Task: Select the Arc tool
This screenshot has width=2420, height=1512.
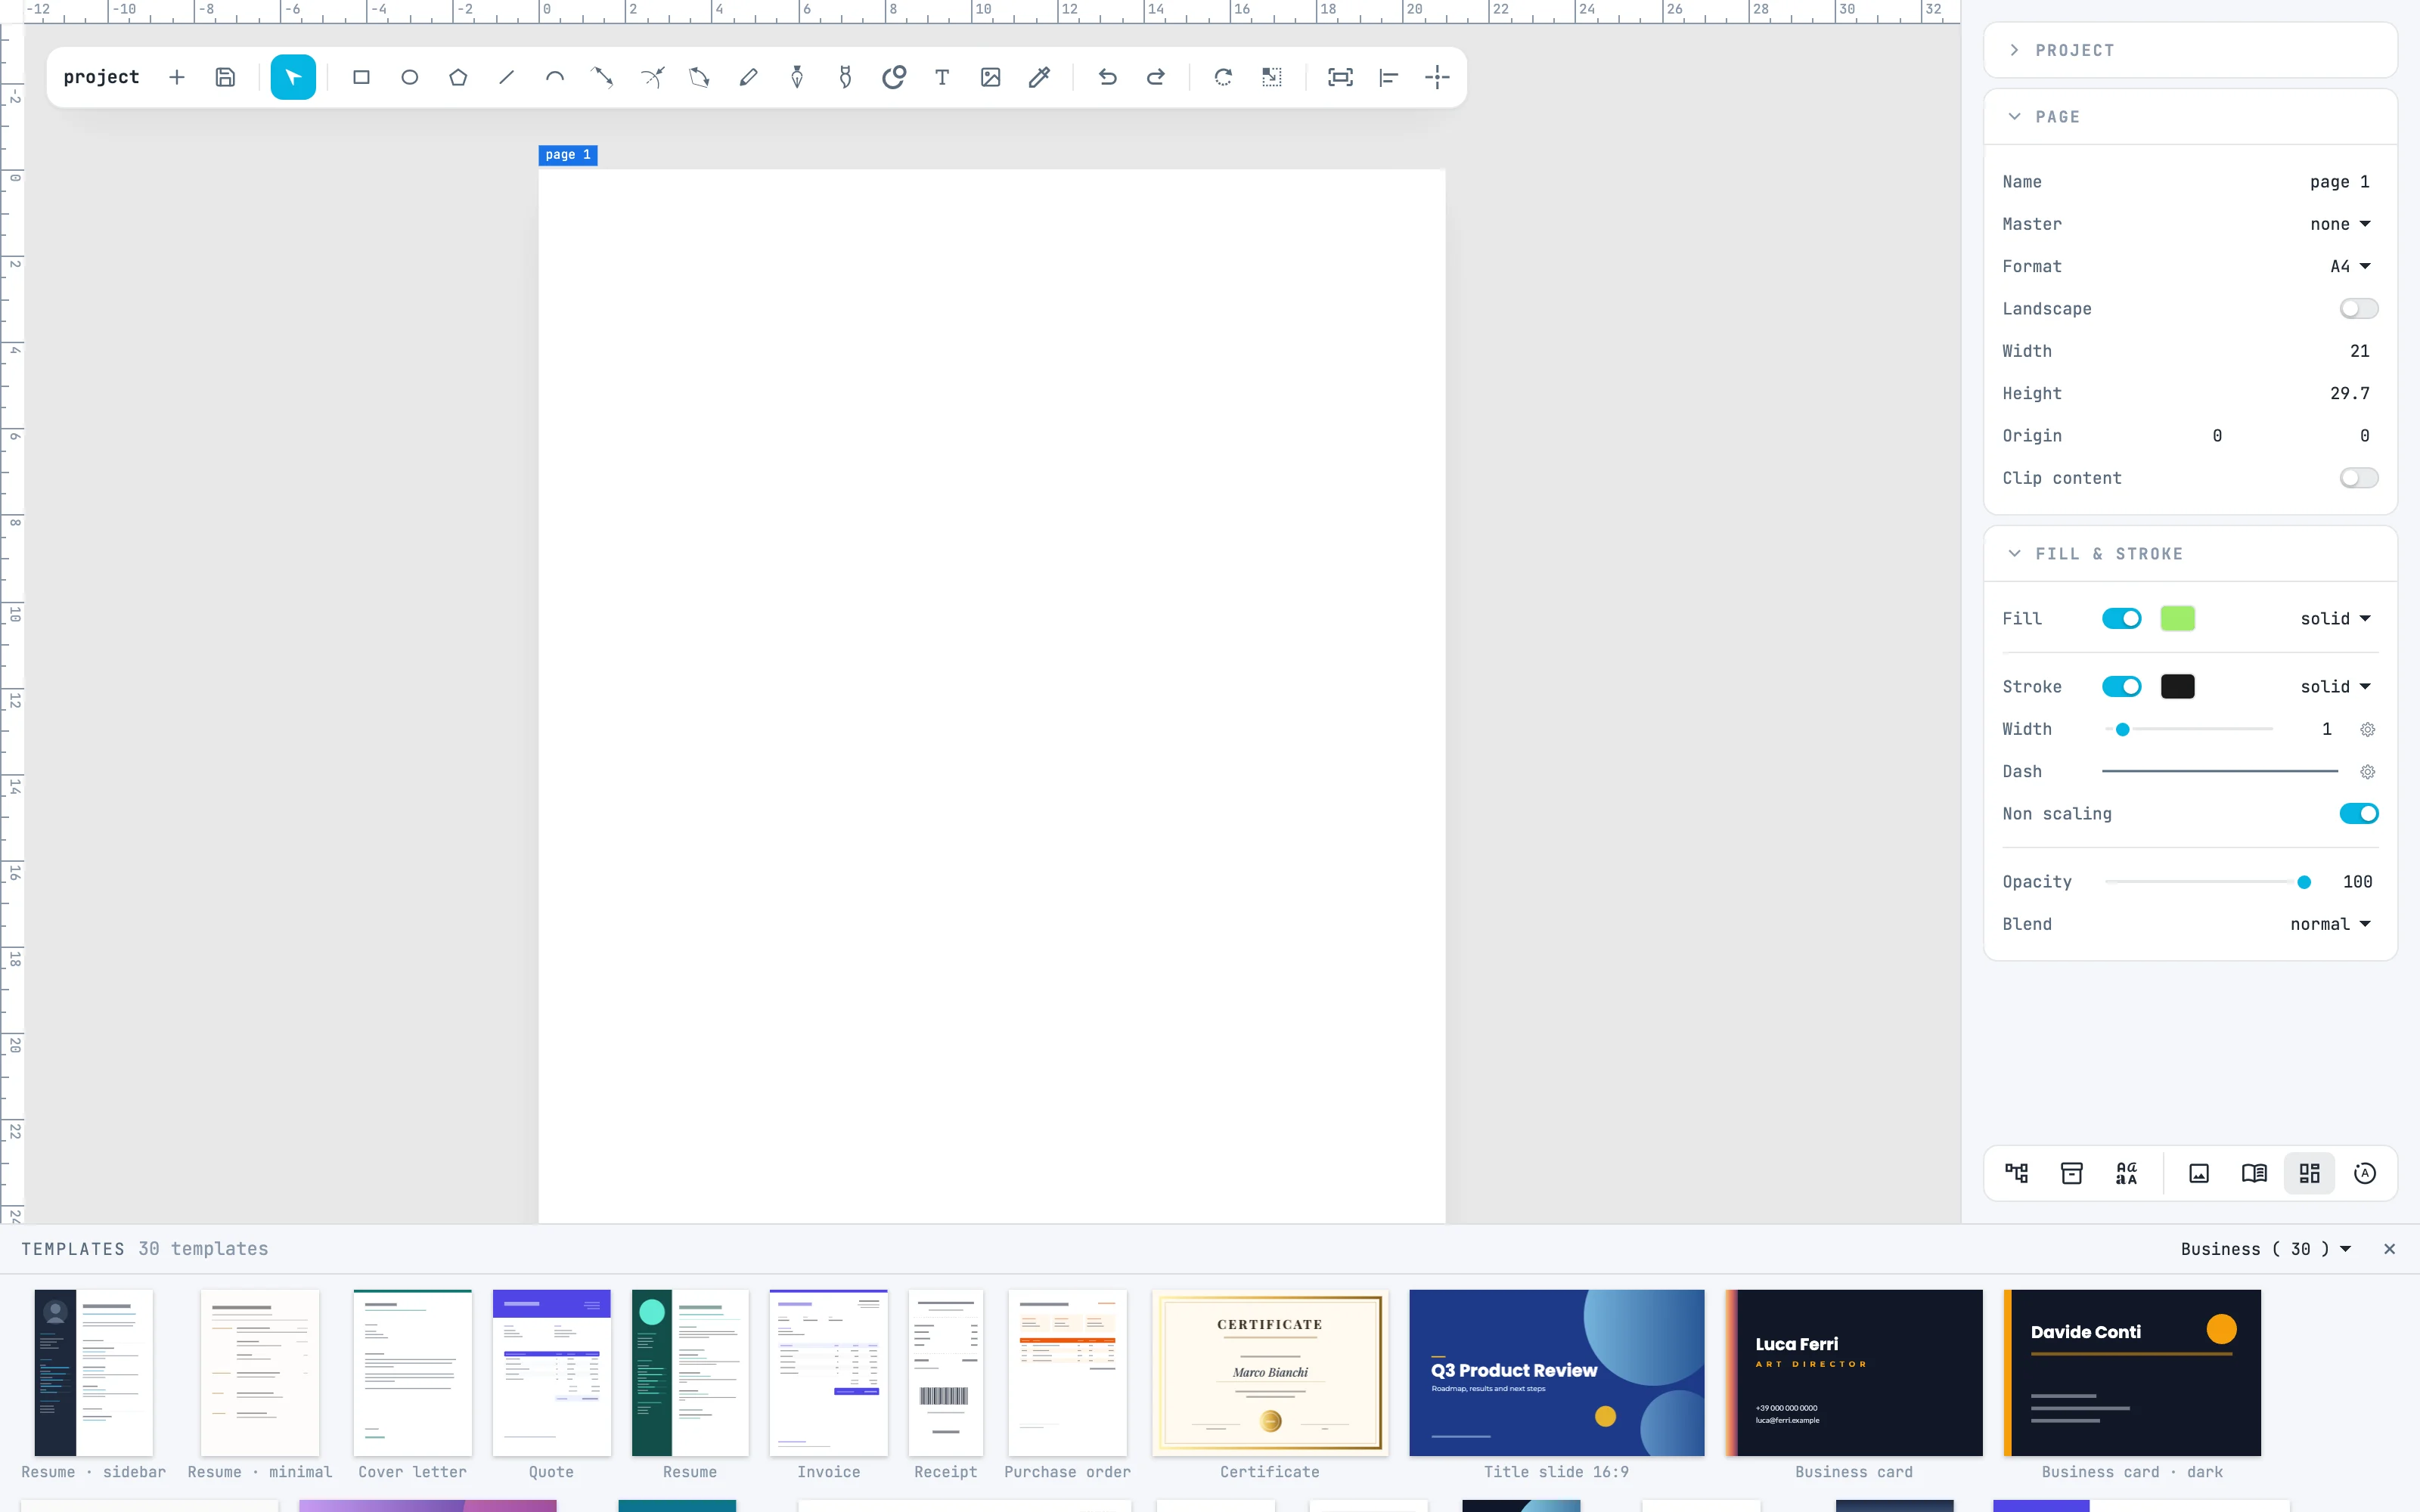Action: click(x=555, y=77)
